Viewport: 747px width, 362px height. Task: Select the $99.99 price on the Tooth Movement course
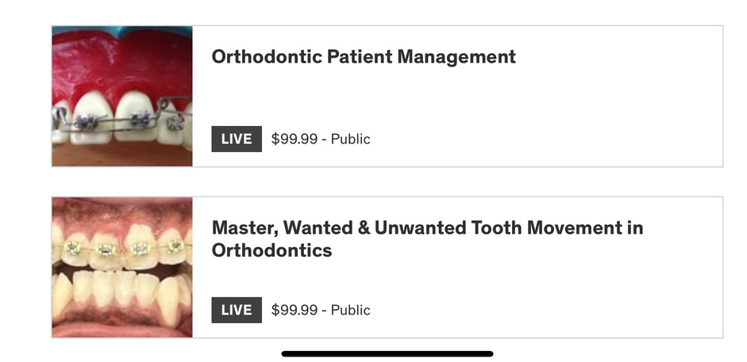[294, 311]
